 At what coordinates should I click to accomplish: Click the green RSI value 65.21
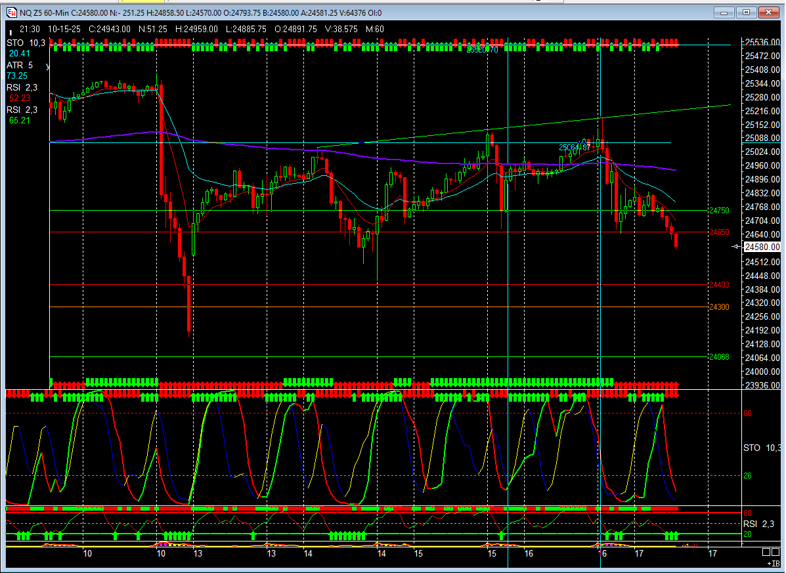[x=19, y=120]
